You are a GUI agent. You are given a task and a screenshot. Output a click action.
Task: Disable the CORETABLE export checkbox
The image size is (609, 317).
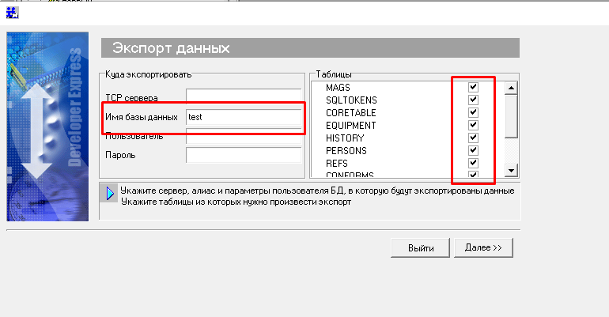coord(474,112)
